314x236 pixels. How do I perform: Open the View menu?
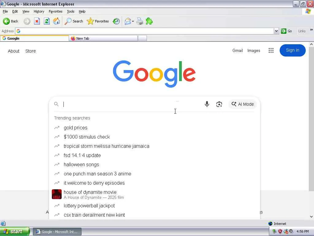coord(26,11)
